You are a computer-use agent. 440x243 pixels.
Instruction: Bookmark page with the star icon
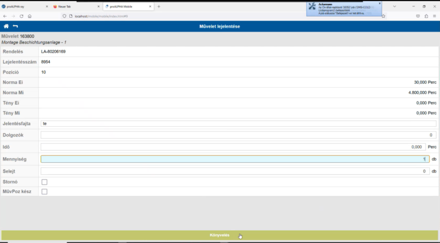[x=383, y=16]
